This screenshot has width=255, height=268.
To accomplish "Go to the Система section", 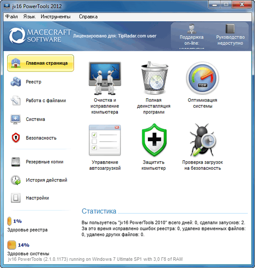I will 35,119.
